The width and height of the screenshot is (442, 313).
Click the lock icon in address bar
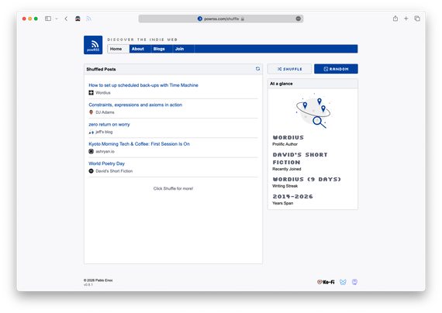point(243,19)
